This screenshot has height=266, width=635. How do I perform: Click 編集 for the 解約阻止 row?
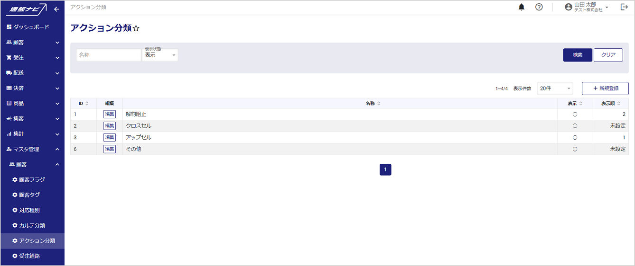coord(110,114)
